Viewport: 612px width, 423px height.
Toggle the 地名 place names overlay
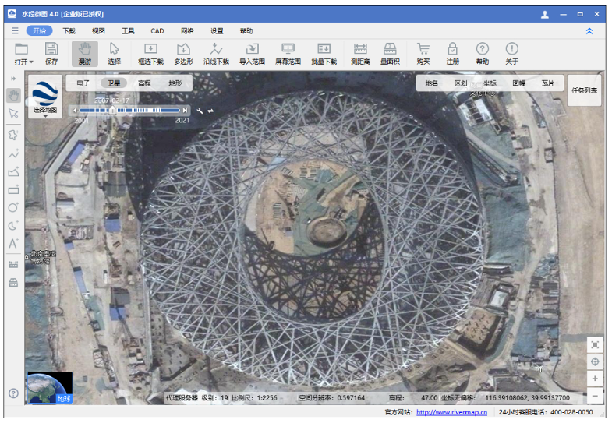coord(432,83)
